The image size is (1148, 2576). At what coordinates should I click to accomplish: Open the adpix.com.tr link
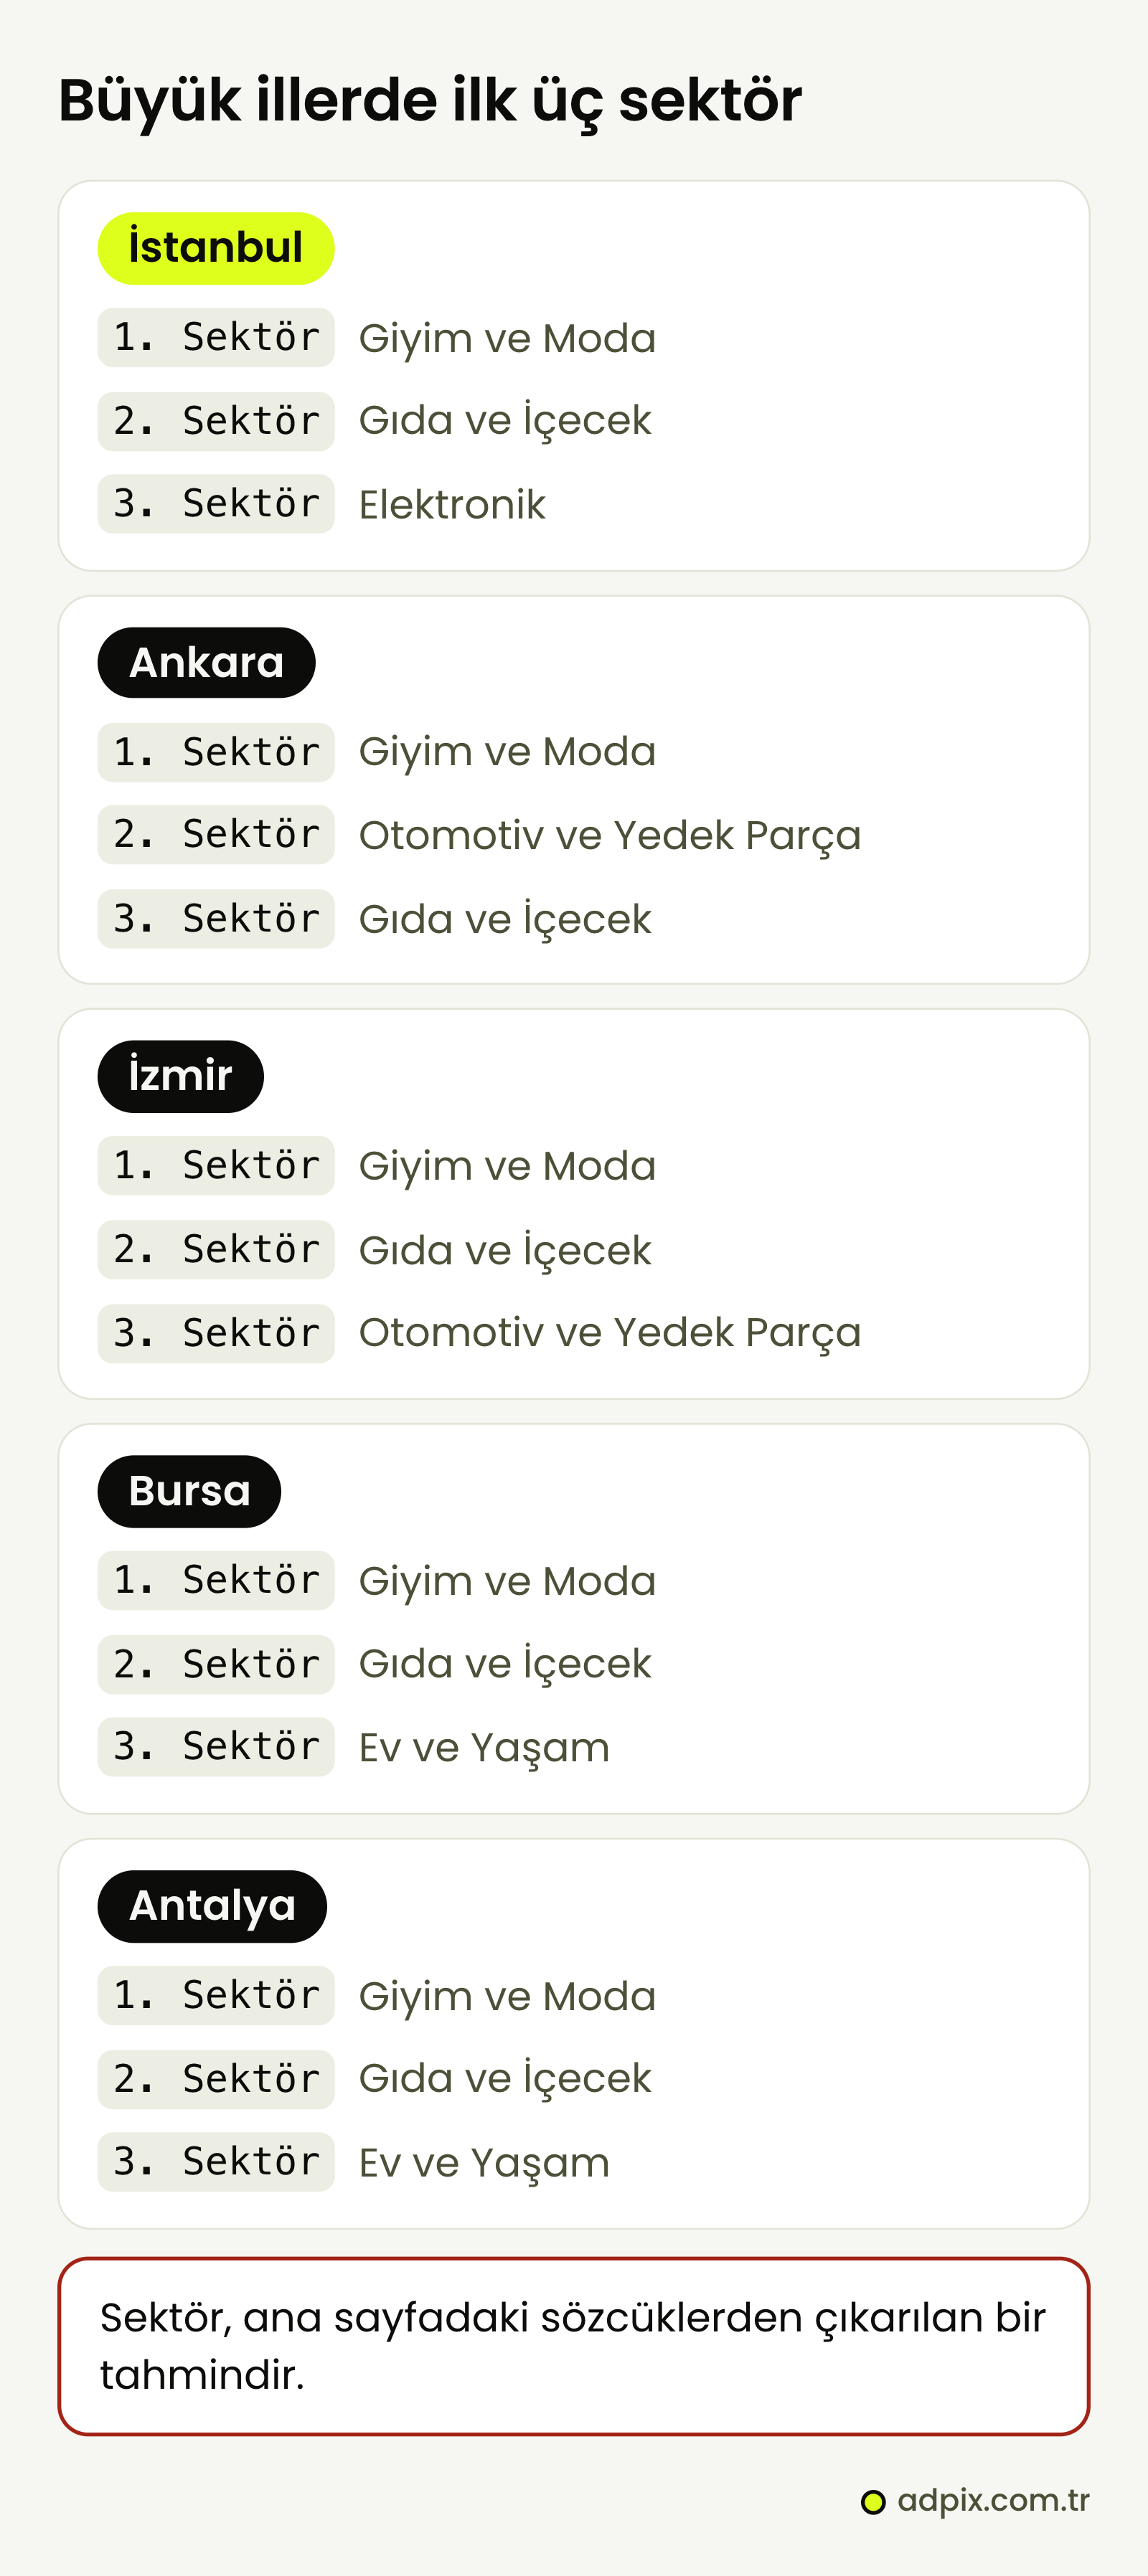[993, 2500]
